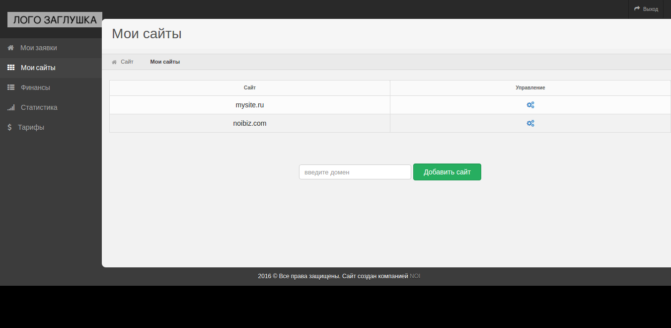Open settings gears for noibiz.com

point(530,123)
